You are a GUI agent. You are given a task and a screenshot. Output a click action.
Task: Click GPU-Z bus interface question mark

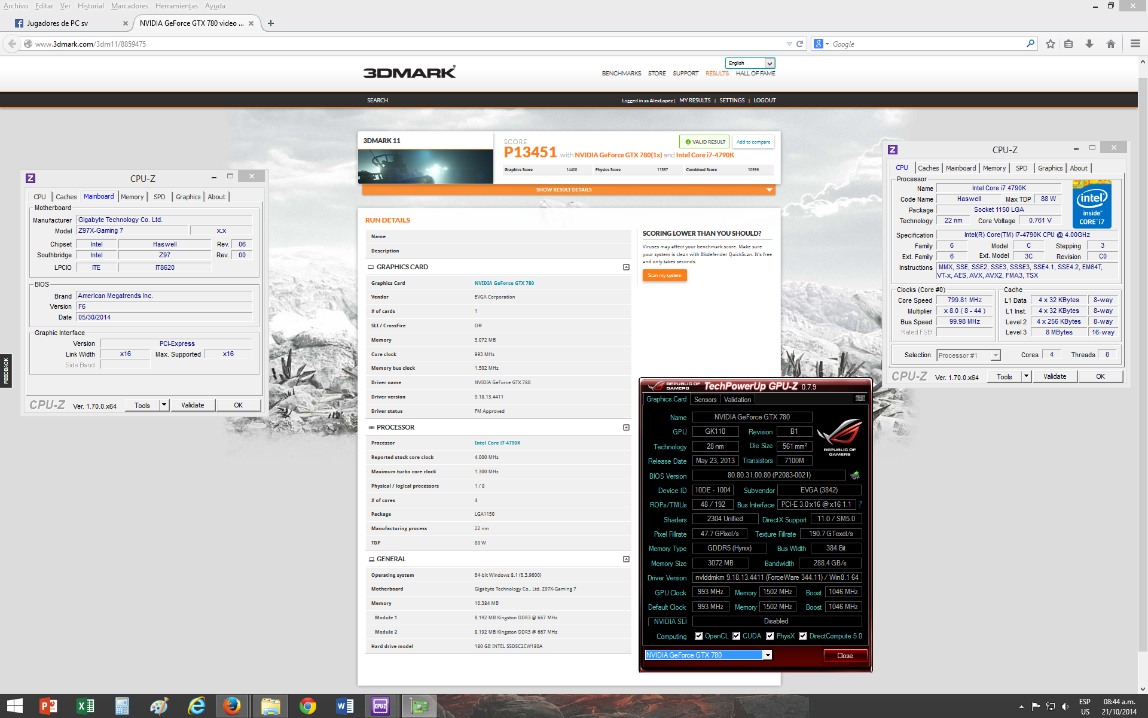click(x=860, y=504)
